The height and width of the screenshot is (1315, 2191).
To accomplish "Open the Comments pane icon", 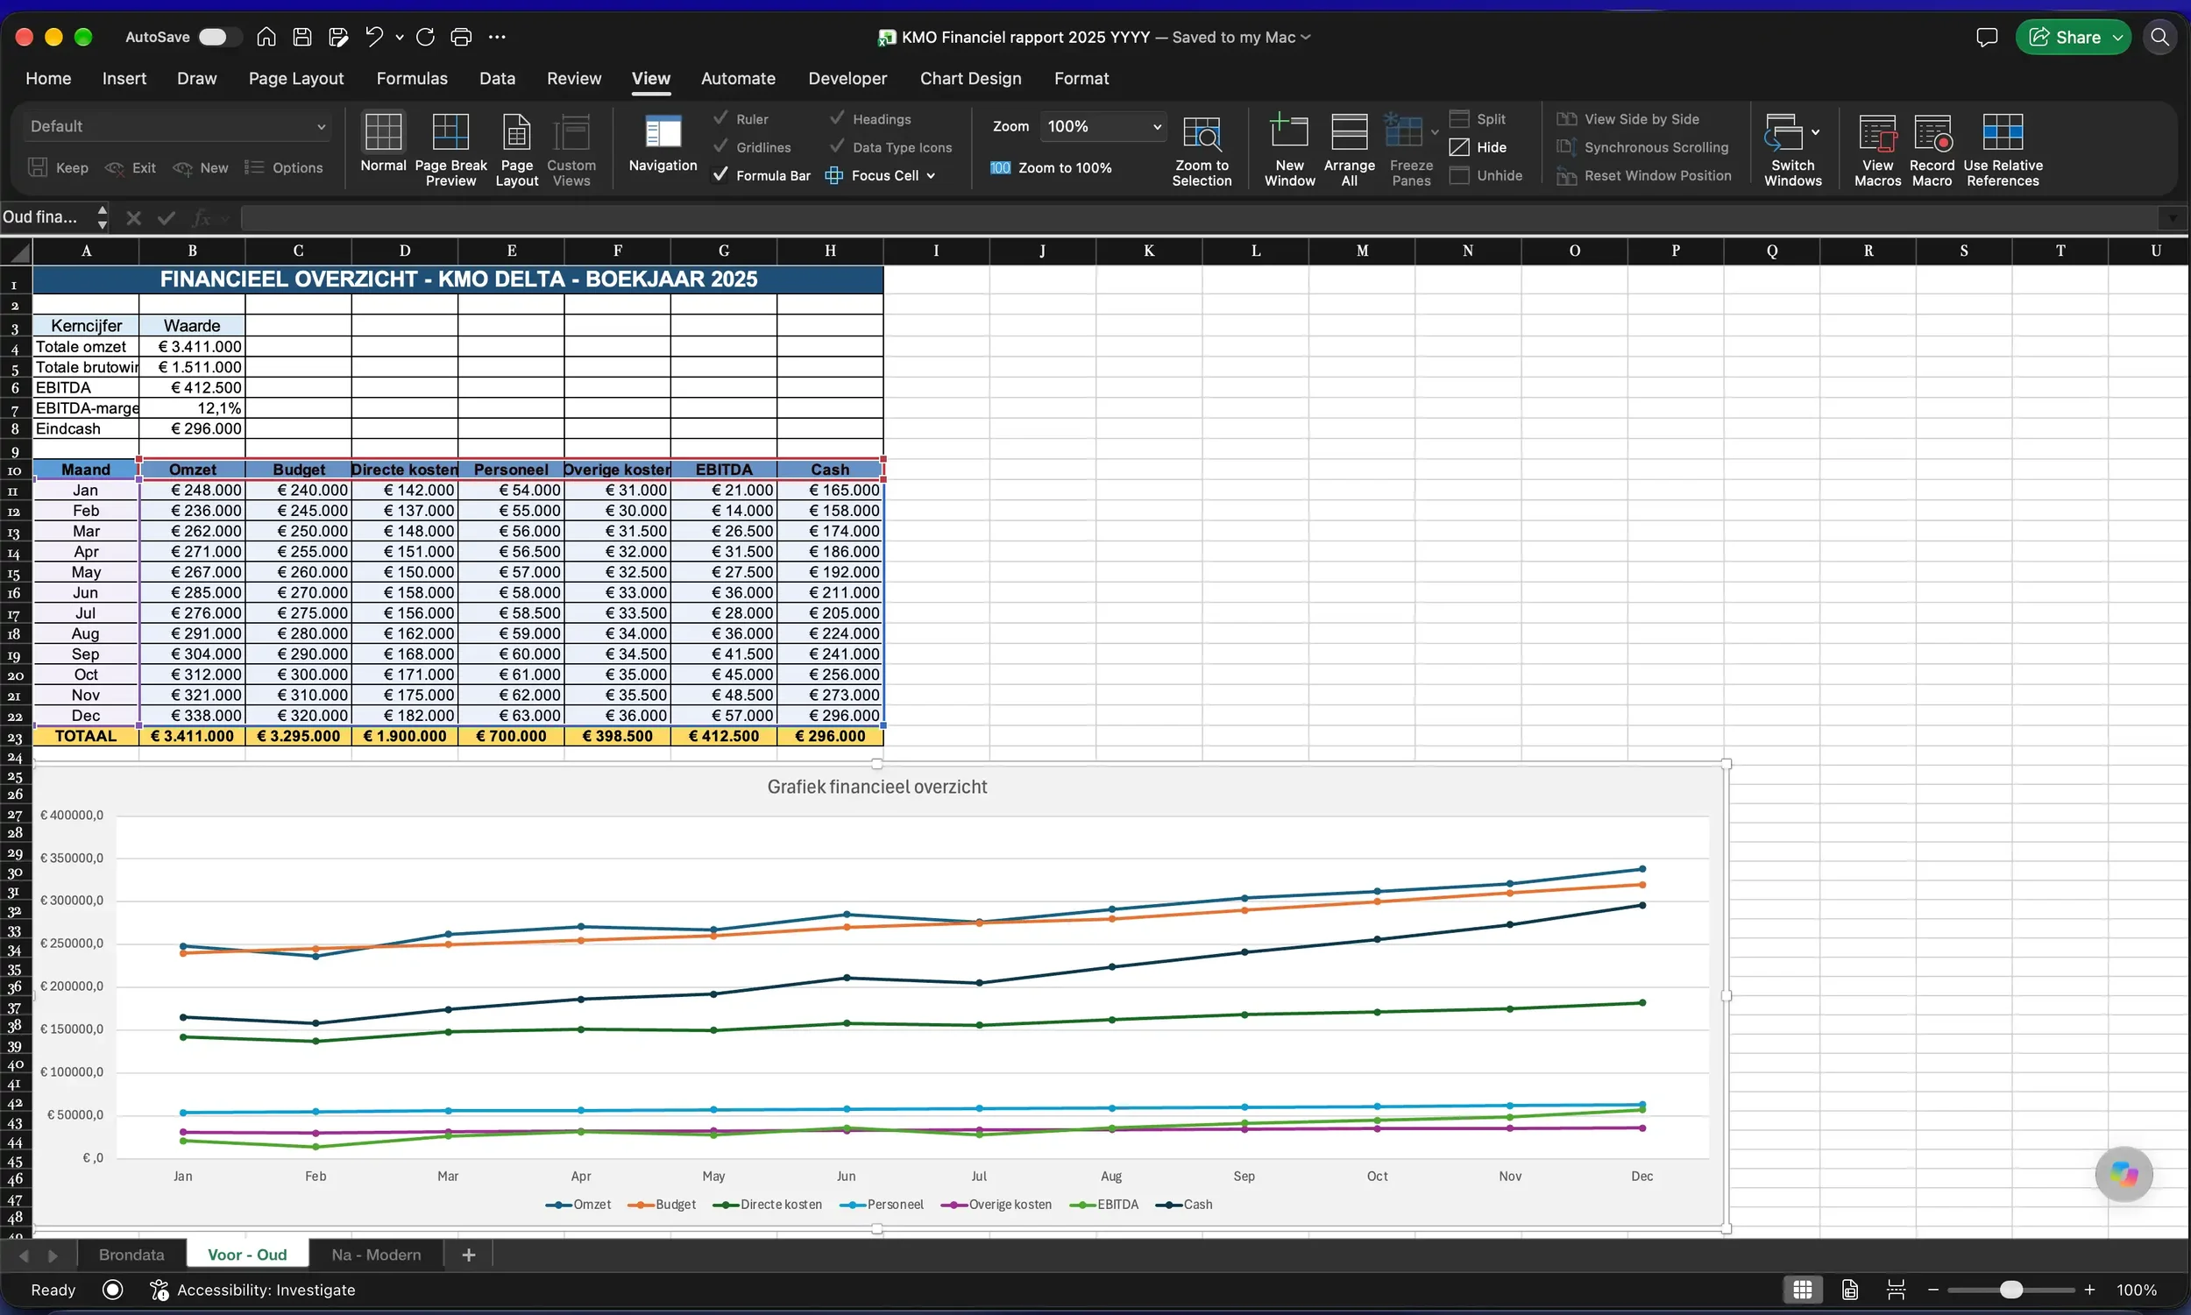I will click(1986, 37).
